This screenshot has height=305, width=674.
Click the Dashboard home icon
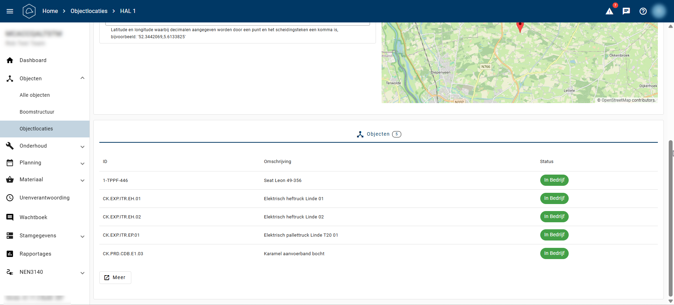10,60
